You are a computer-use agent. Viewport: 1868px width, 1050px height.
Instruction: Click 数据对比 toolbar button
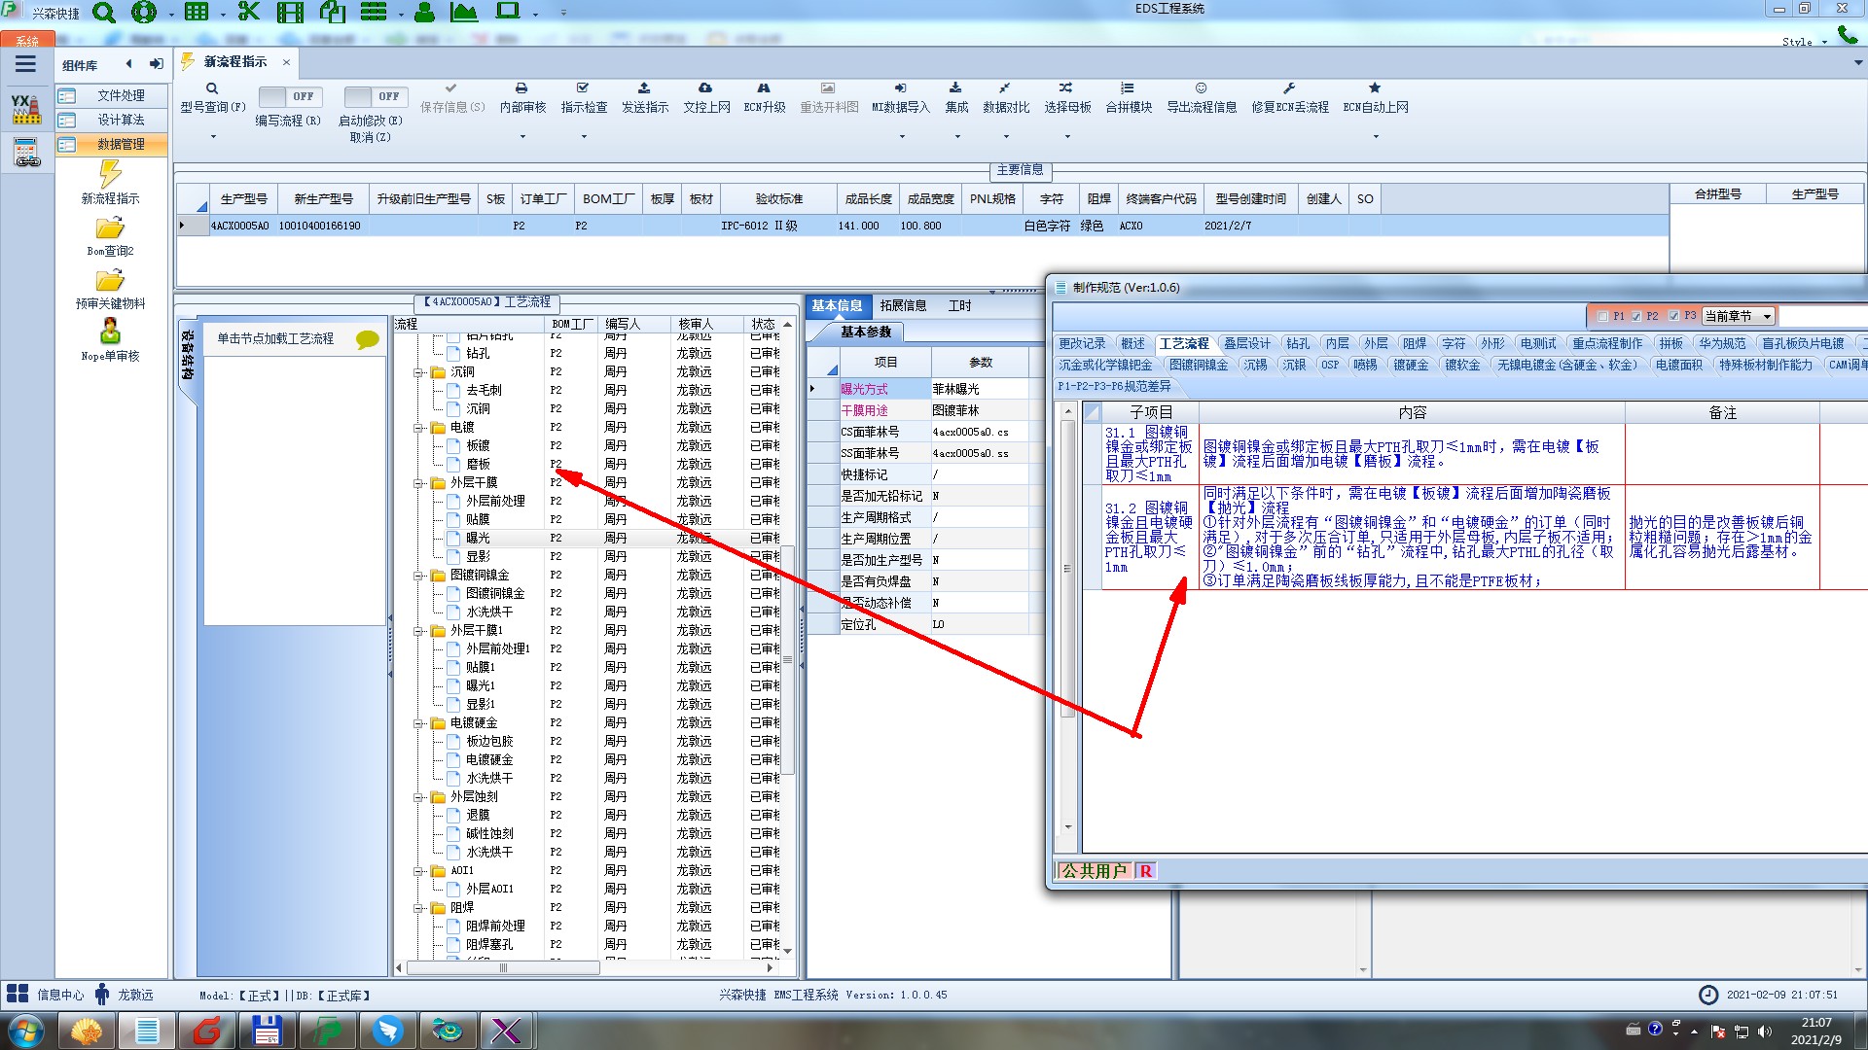(x=1005, y=98)
